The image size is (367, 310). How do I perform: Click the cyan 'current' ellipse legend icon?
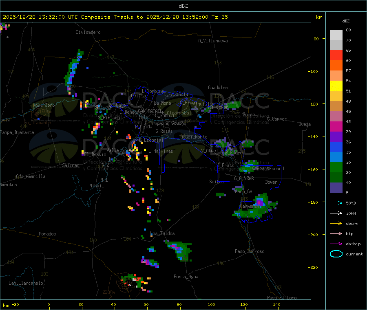point(336,254)
